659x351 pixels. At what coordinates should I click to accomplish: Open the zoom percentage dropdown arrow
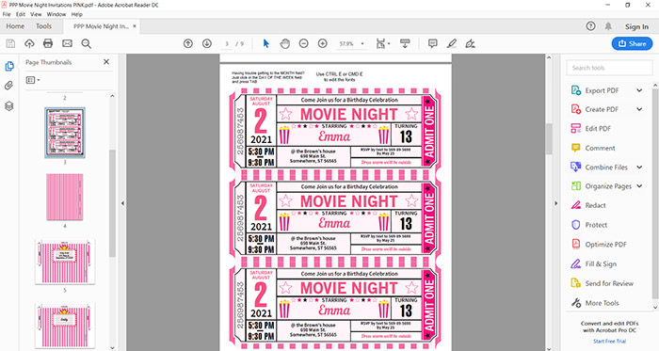pos(362,43)
